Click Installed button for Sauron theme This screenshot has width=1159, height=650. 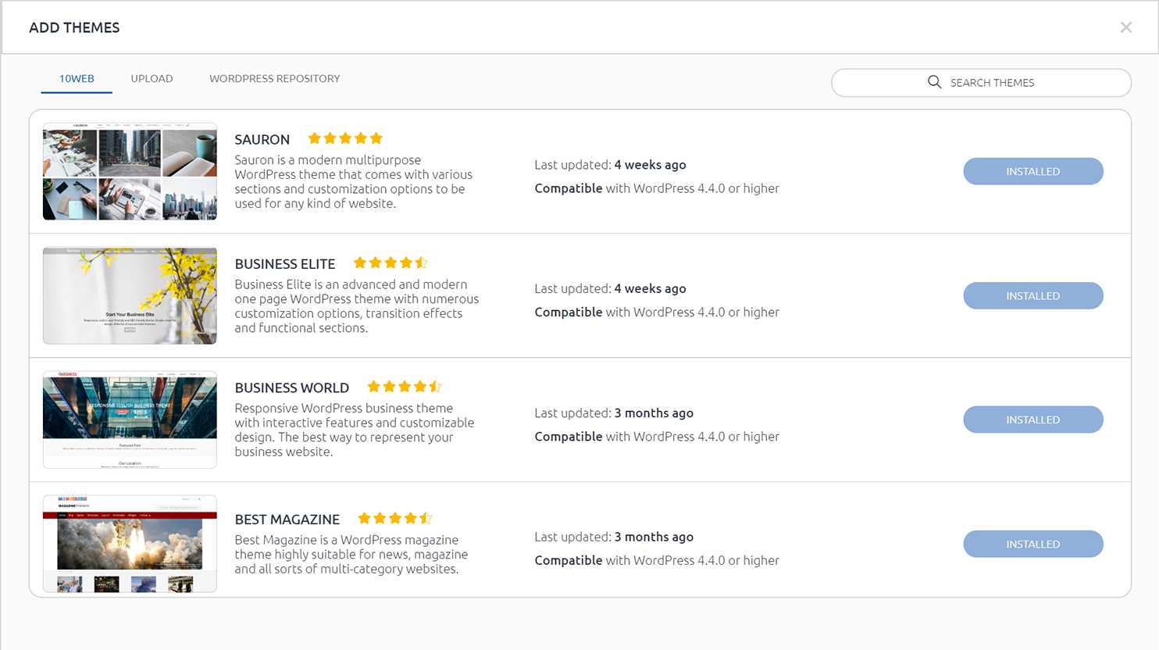1032,171
